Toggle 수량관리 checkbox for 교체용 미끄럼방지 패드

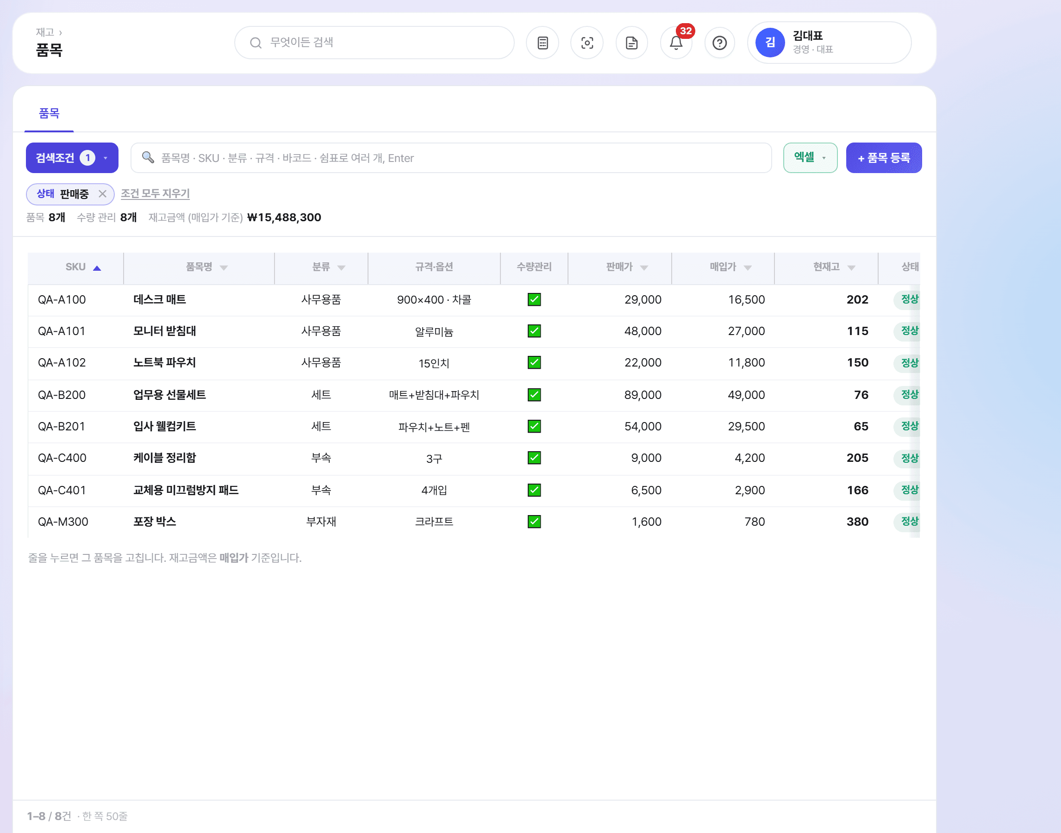click(x=534, y=490)
